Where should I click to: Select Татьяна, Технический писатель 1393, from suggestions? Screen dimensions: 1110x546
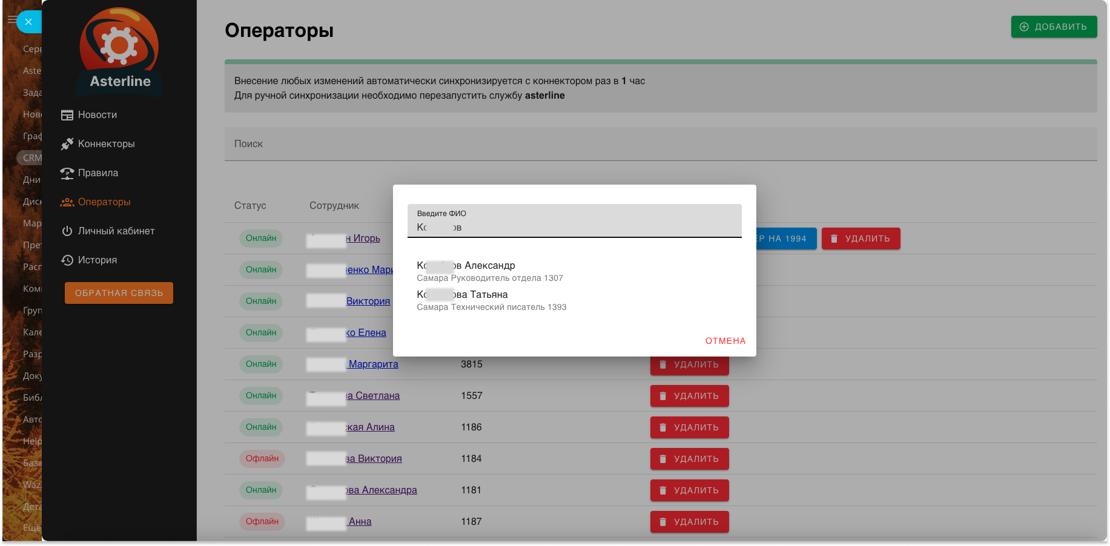tap(575, 300)
